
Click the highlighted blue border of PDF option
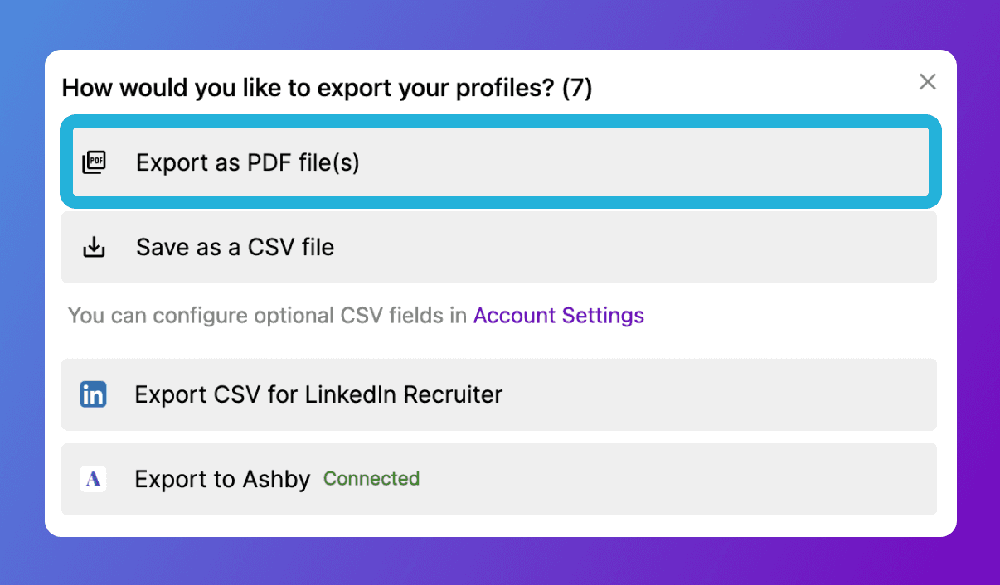point(500,121)
